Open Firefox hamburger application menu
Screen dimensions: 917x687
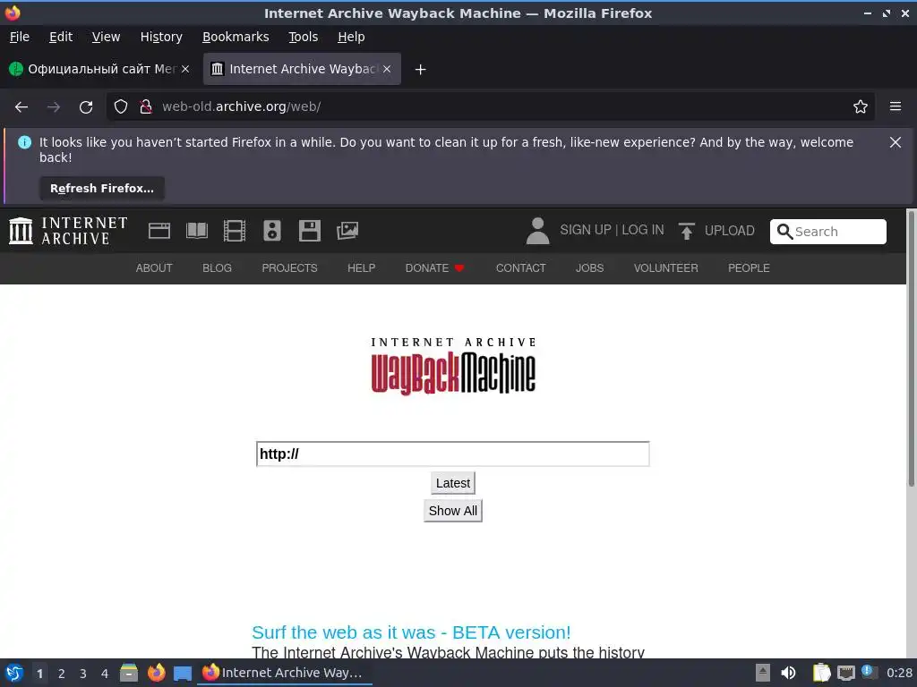[x=896, y=107]
